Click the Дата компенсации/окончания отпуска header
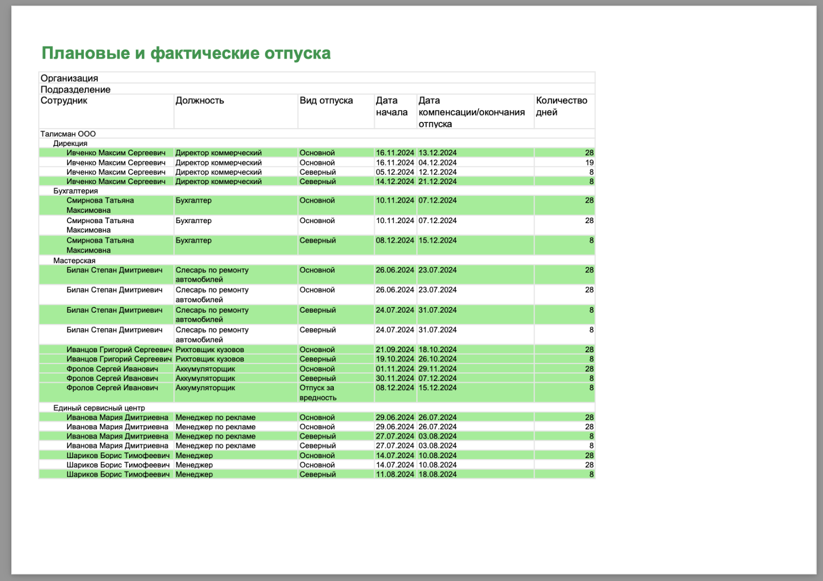The image size is (823, 581). (x=471, y=112)
